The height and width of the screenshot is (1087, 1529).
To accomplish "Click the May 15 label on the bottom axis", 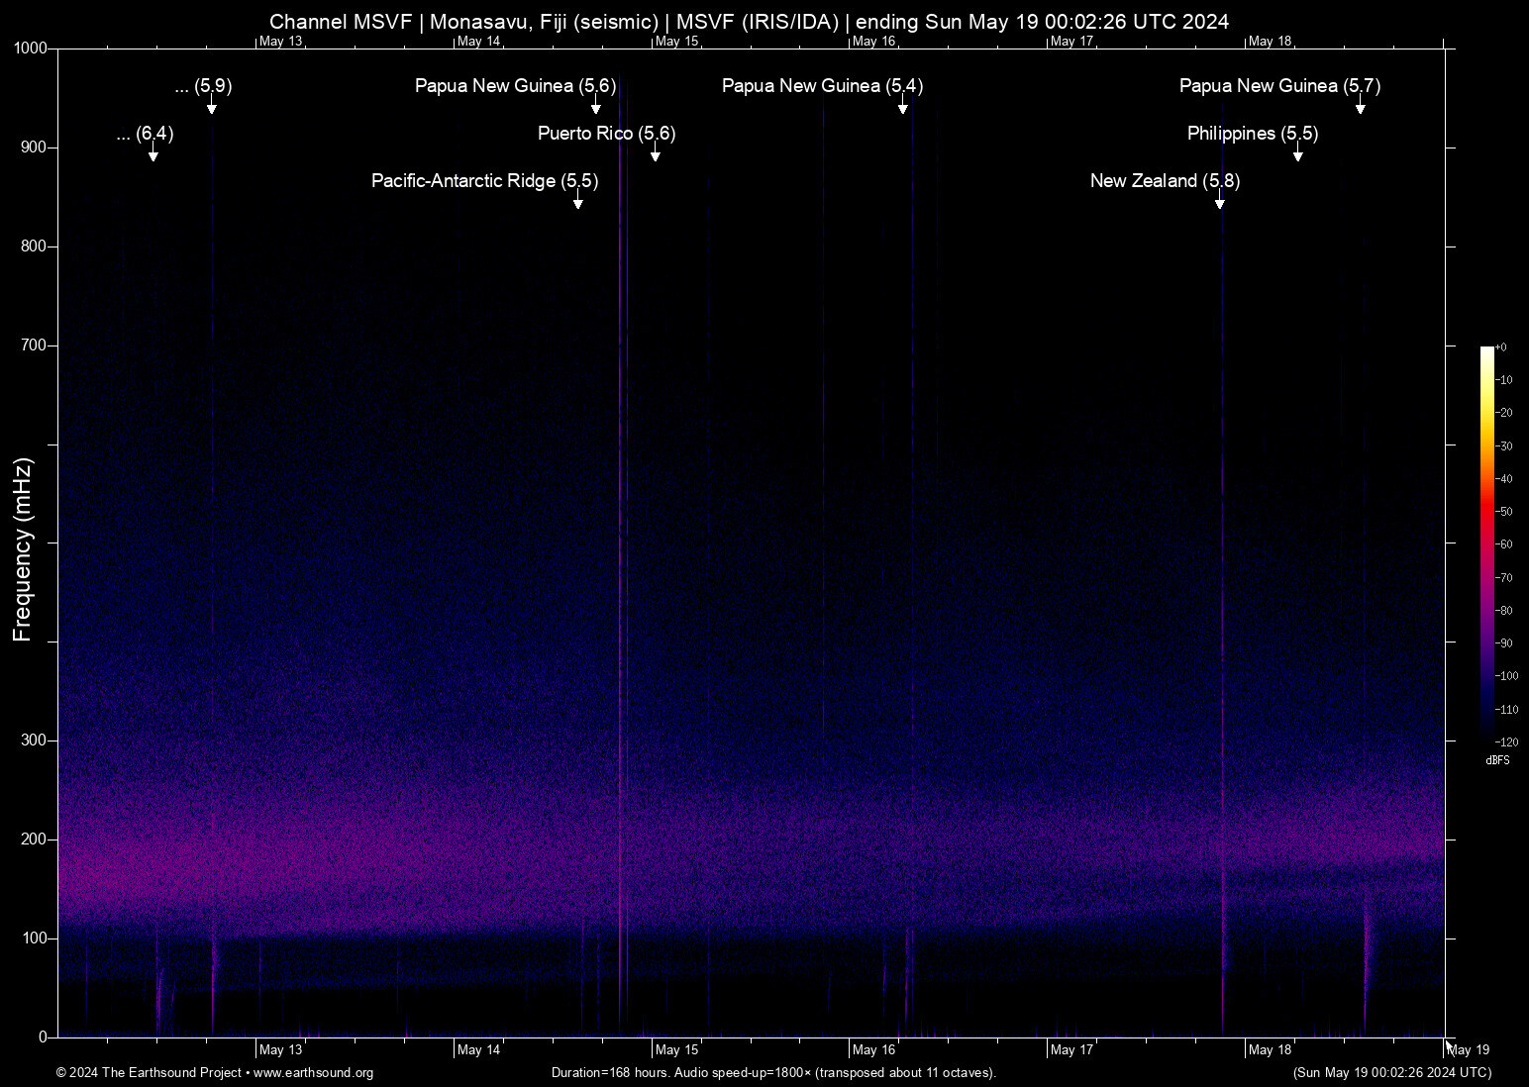I will pos(676,1049).
